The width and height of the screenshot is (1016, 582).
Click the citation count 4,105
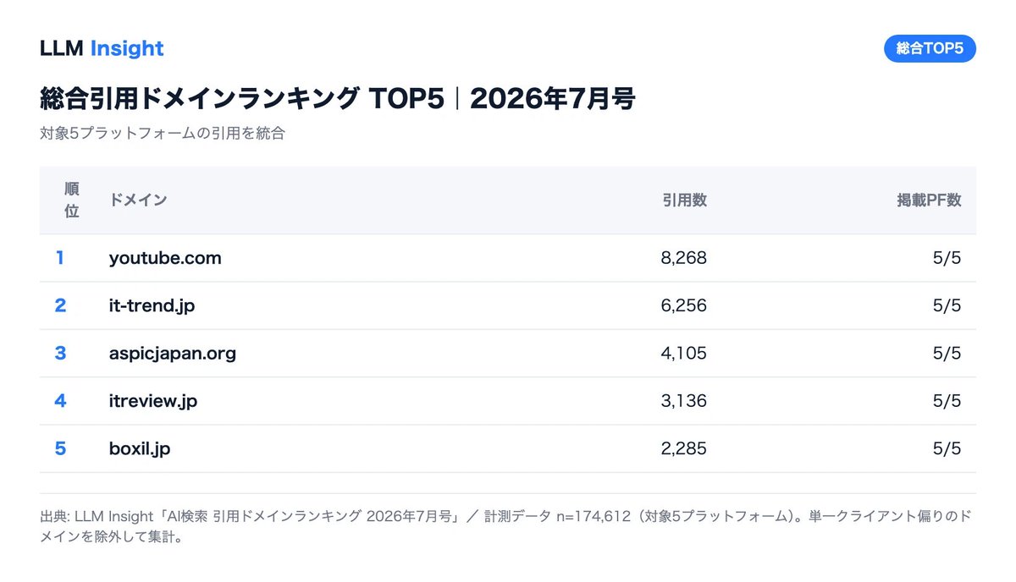pos(683,353)
